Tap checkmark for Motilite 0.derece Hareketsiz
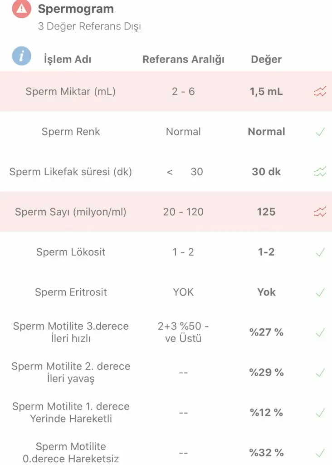This screenshot has height=465, width=332. 320,453
